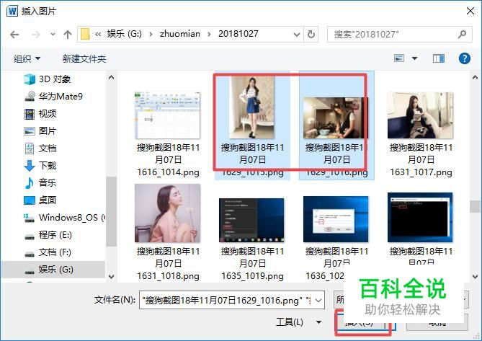Go forward with the right arrow

36,35
